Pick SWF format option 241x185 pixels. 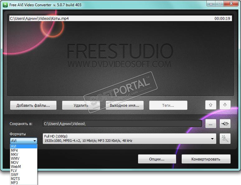click(14, 175)
